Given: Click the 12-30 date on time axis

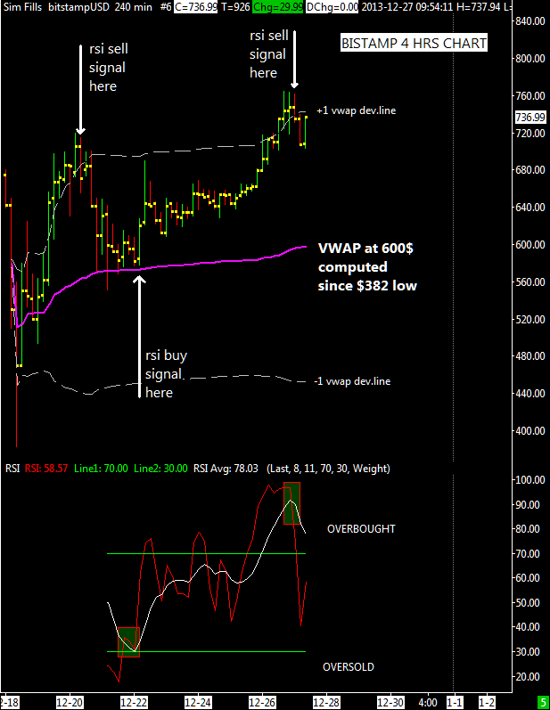Looking at the screenshot, I should point(390,702).
